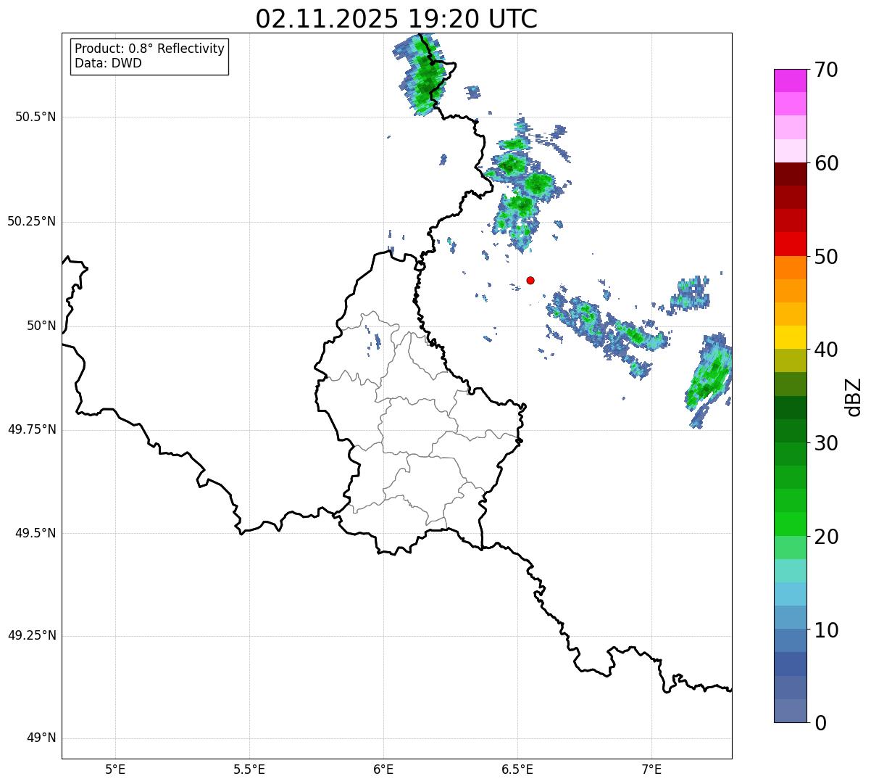The image size is (871, 784).
Task: Click the 5.5°E longitude label
Action: [249, 769]
